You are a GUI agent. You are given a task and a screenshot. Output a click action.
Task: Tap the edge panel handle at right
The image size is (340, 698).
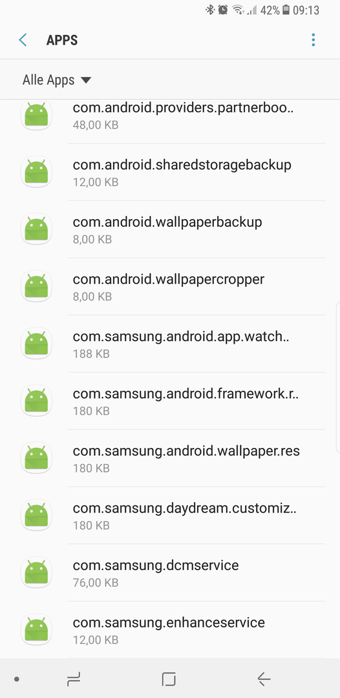338,377
